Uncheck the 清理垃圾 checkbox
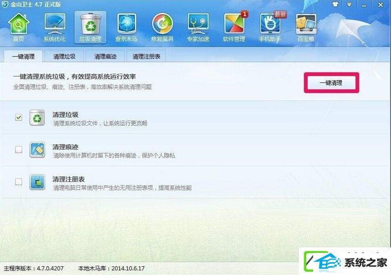 coord(19,117)
